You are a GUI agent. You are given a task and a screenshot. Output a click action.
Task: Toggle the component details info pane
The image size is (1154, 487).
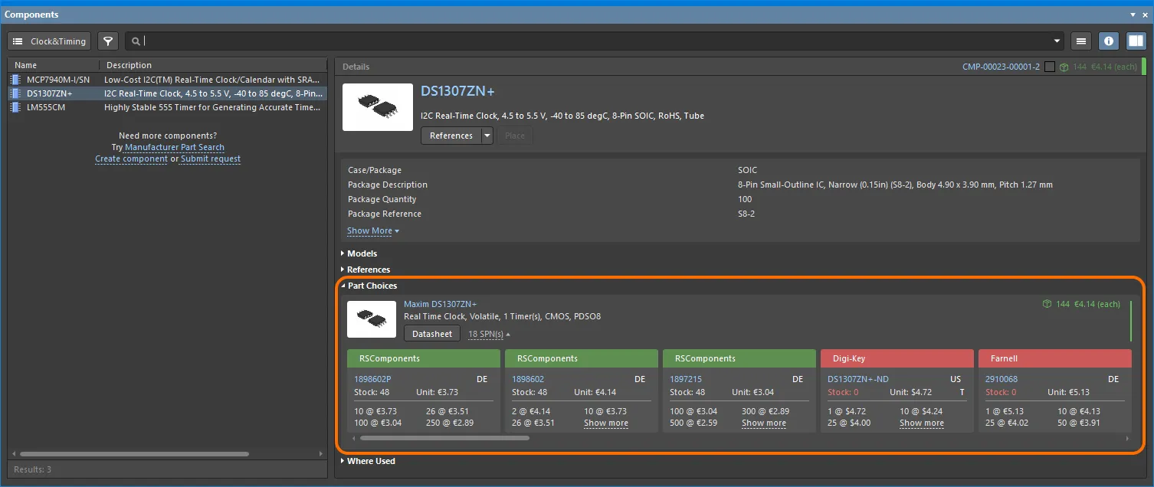pos(1108,41)
